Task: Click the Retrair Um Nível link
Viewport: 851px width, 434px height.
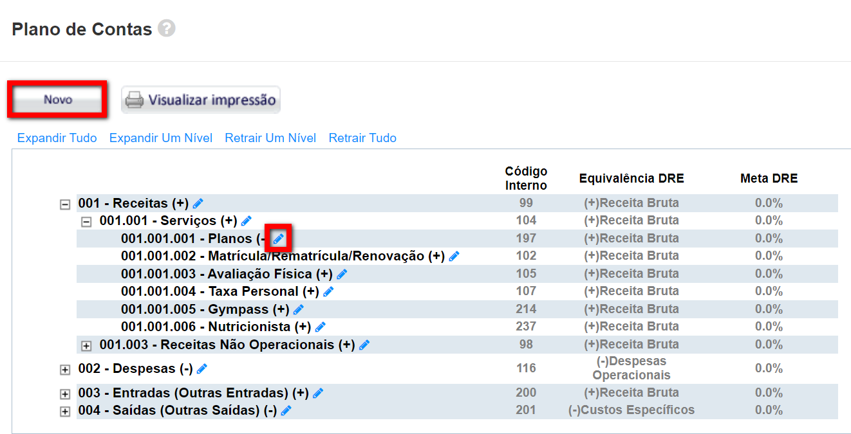Action: [x=270, y=138]
